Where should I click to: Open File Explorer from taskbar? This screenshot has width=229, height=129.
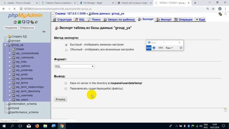click(x=45, y=126)
